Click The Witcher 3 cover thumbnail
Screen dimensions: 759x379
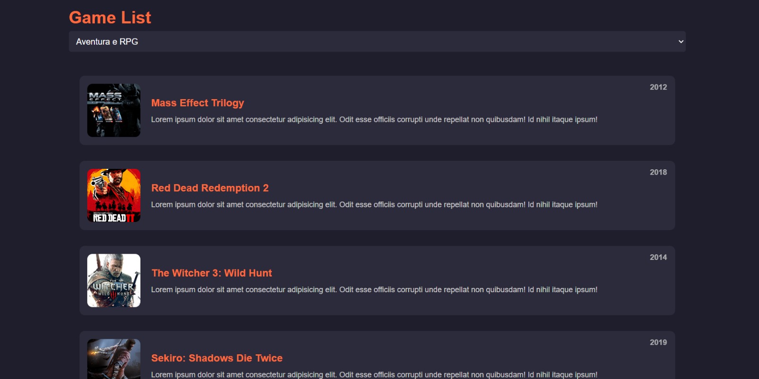(114, 280)
